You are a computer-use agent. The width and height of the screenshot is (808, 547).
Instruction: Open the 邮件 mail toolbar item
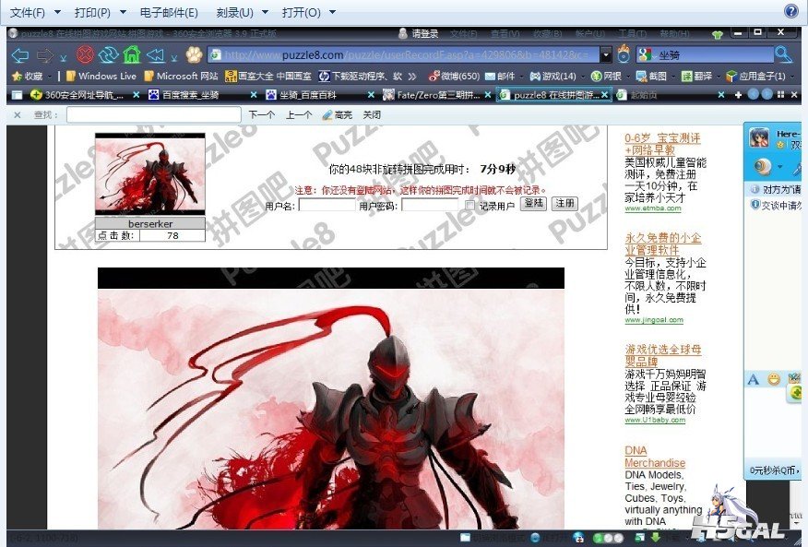[x=500, y=77]
